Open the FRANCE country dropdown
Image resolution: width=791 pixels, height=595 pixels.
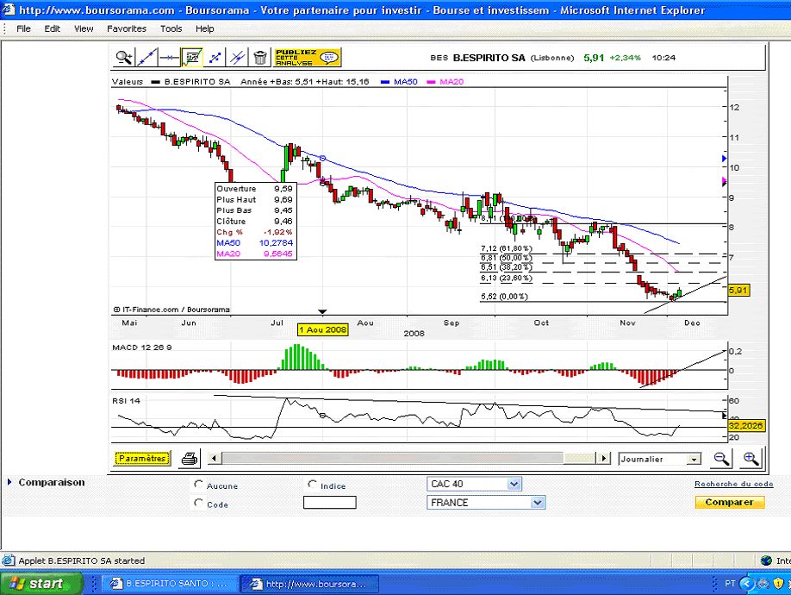pyautogui.click(x=486, y=503)
